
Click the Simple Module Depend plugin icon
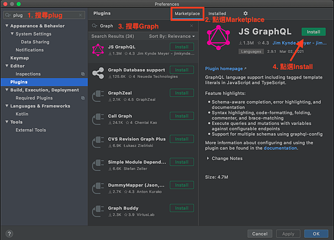click(x=98, y=165)
